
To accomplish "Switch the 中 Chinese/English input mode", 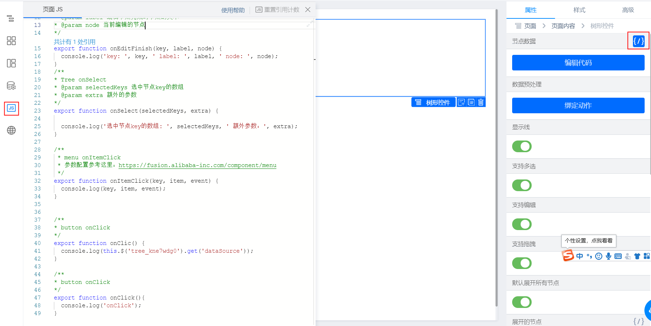I will point(579,256).
